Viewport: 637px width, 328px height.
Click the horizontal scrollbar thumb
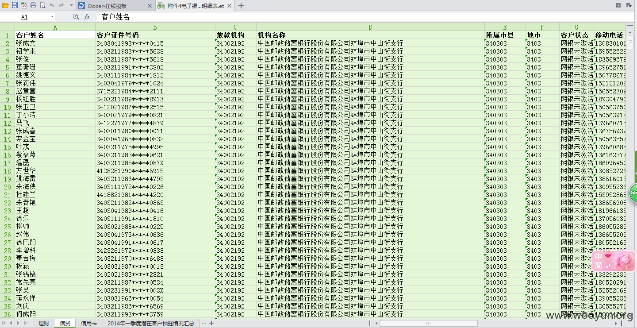(x=428, y=324)
